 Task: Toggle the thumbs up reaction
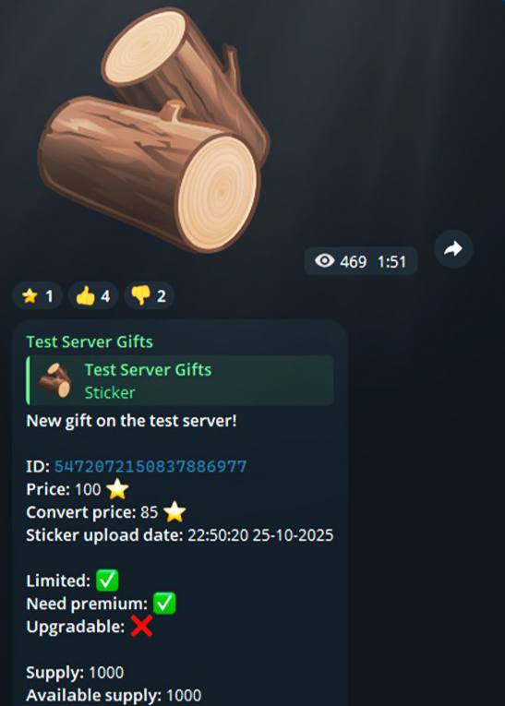click(x=93, y=296)
